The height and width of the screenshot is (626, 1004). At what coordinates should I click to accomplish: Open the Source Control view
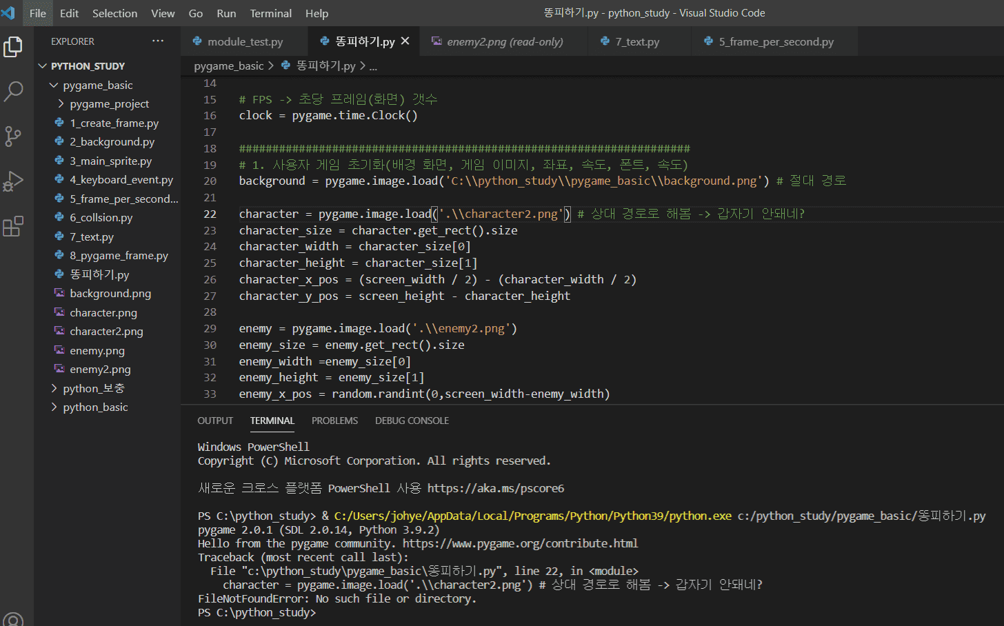(x=13, y=136)
